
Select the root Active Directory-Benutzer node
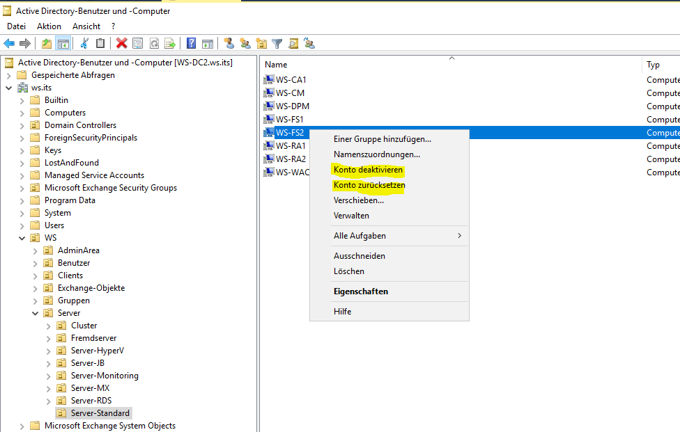(x=125, y=63)
